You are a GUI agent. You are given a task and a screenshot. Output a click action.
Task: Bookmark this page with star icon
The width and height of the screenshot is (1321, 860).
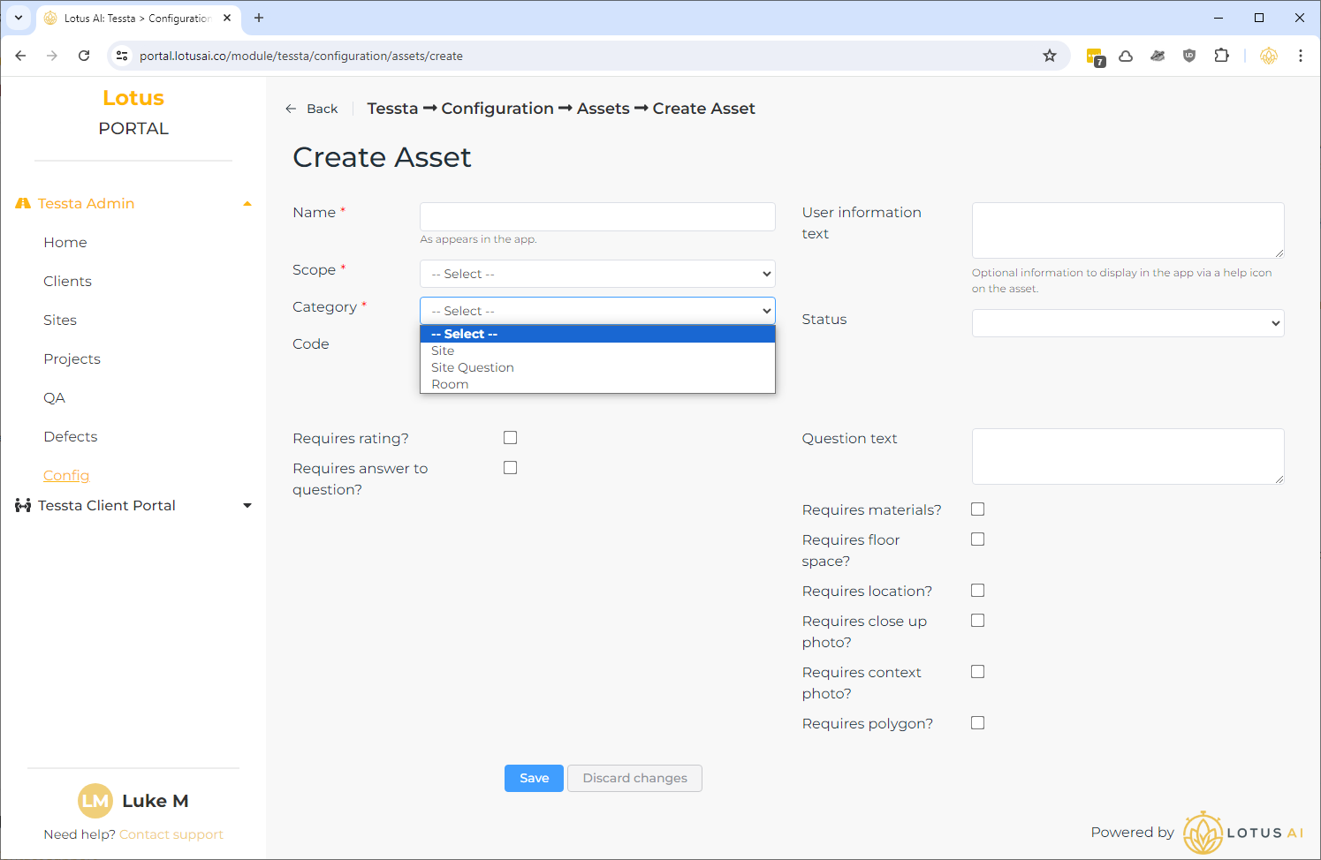pos(1049,56)
